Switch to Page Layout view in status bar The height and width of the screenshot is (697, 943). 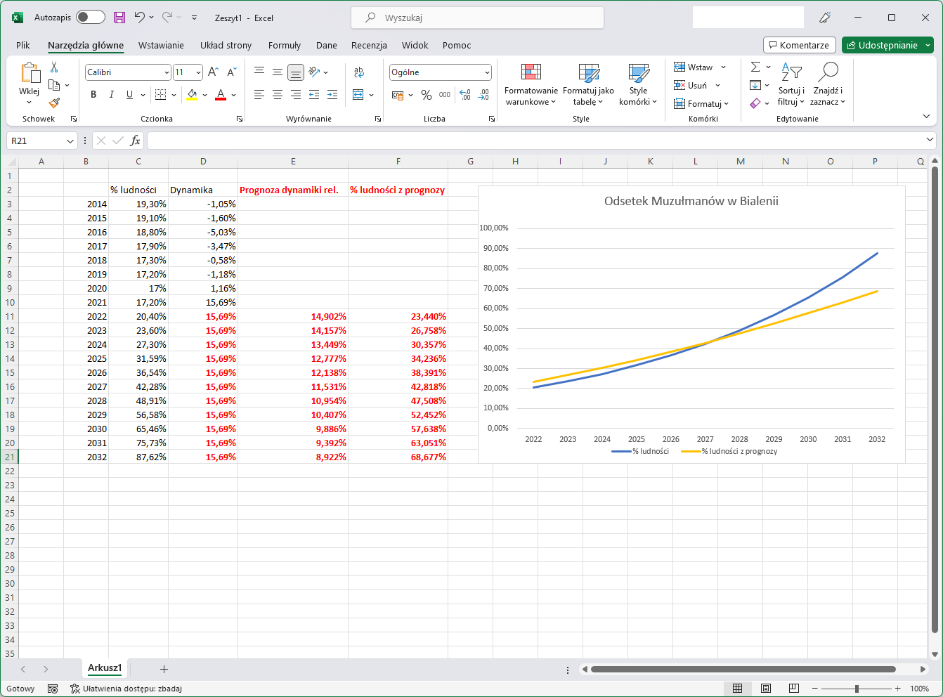coord(766,689)
